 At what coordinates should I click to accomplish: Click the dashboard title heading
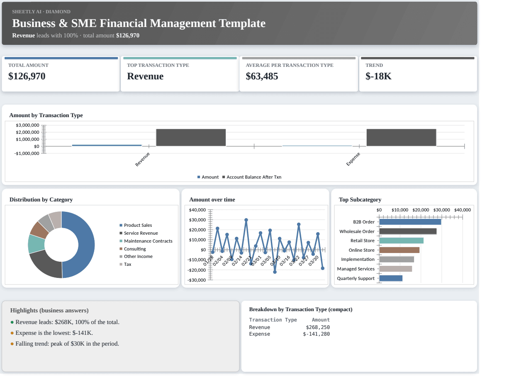point(139,23)
